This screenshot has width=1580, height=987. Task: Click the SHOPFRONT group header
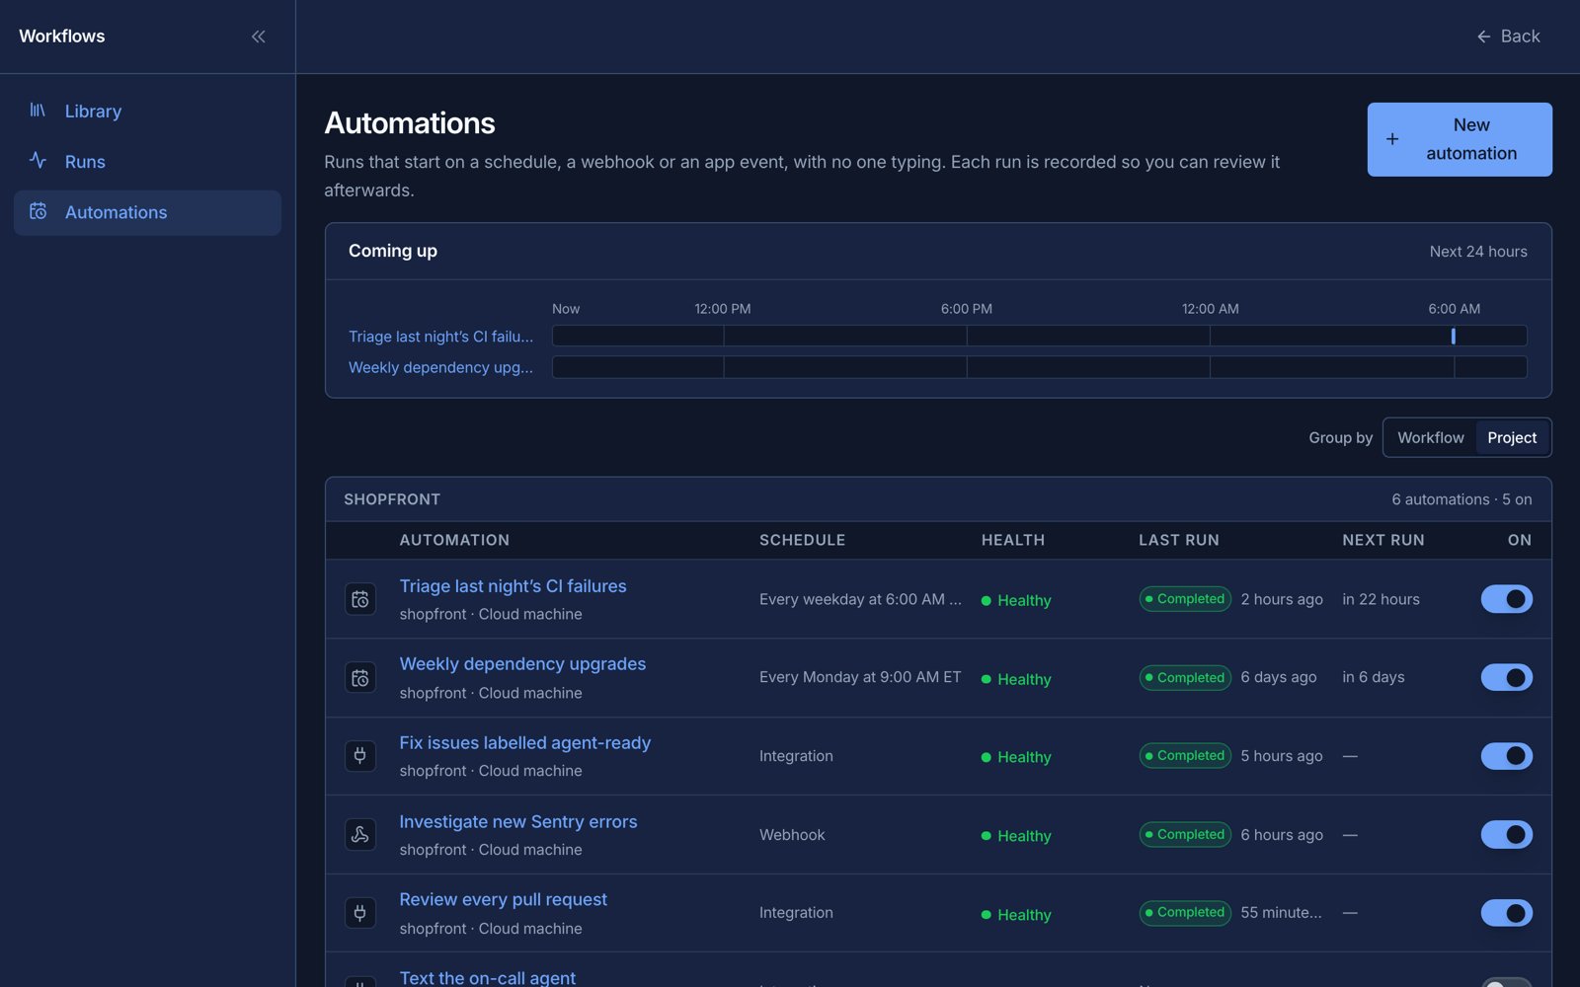coord(392,499)
